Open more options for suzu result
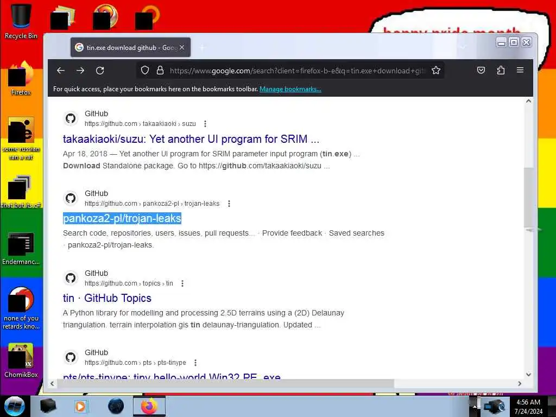 pyautogui.click(x=205, y=124)
